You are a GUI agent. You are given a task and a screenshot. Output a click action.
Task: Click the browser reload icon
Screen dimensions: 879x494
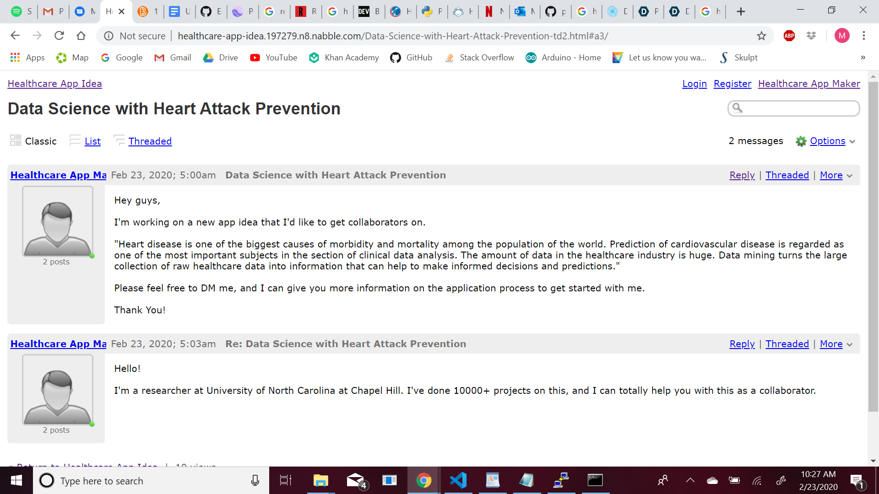click(x=59, y=36)
